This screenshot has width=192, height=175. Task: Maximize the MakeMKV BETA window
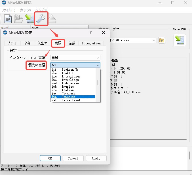(x=173, y=3)
